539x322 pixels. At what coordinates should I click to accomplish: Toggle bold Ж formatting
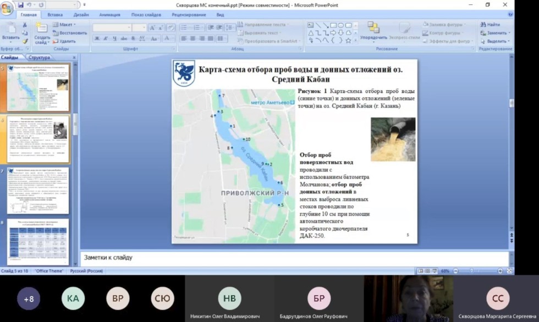click(97, 38)
